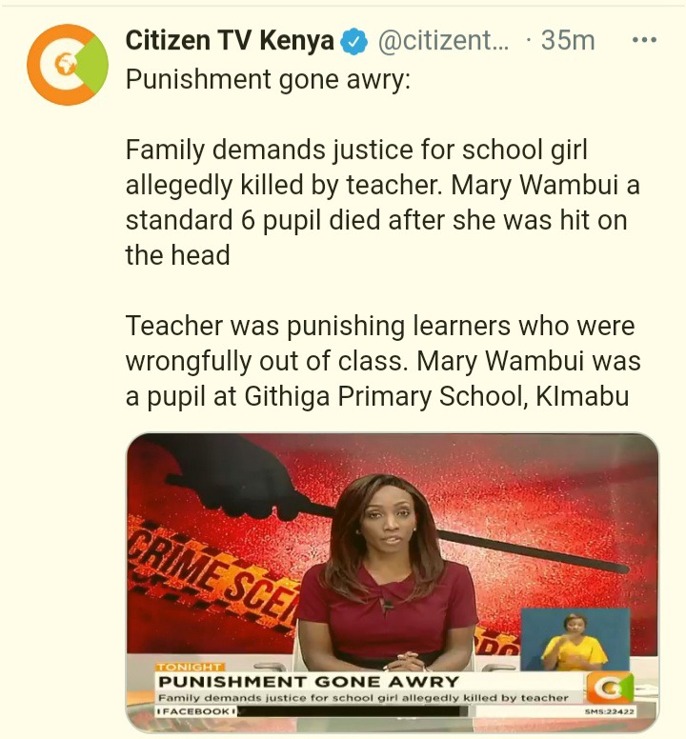Open Citizen TV Kenya profile avatar
The width and height of the screenshot is (686, 739).
68,65
